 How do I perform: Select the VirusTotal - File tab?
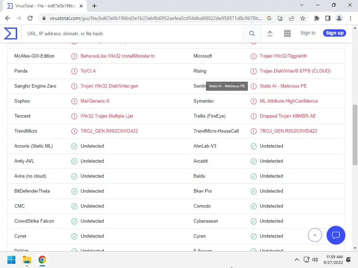pyautogui.click(x=45, y=6)
